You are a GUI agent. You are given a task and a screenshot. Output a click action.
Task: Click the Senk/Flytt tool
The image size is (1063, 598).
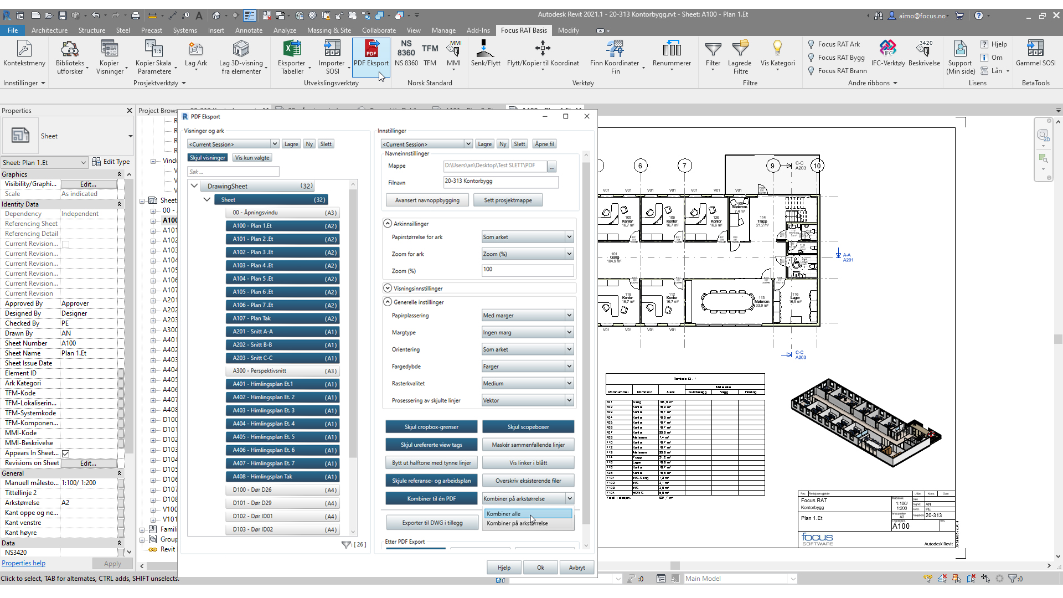(485, 54)
